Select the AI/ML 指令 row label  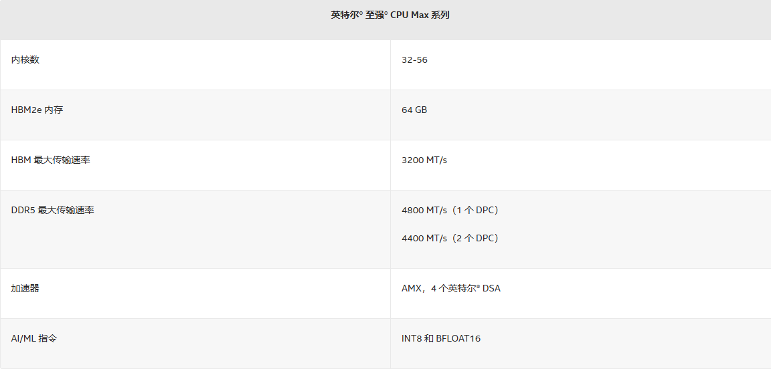[34, 338]
